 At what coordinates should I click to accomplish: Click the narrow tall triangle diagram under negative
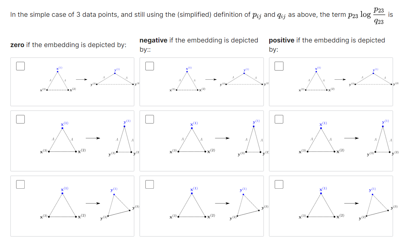pyautogui.click(x=219, y=138)
